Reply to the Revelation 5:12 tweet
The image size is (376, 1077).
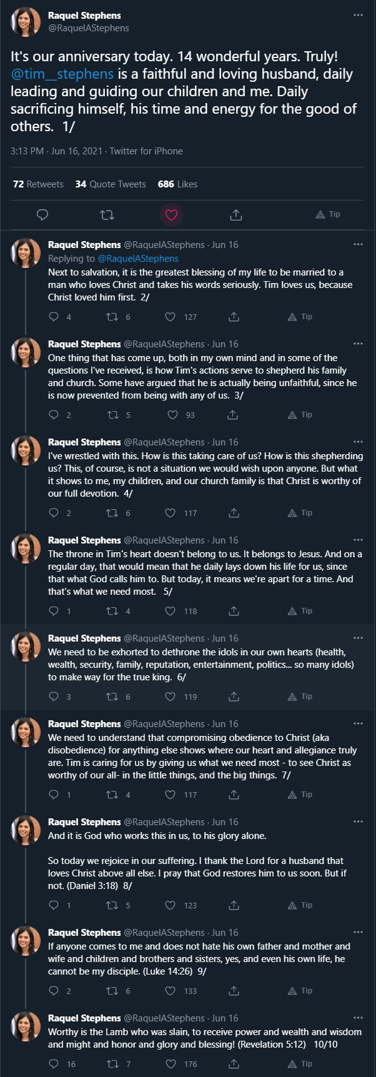54,1064
